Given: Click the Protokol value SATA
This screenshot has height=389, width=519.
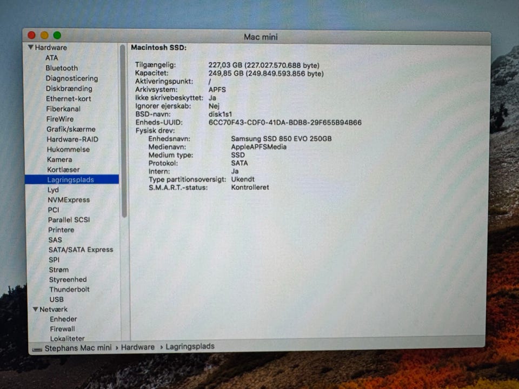Looking at the screenshot, I should (x=239, y=163).
